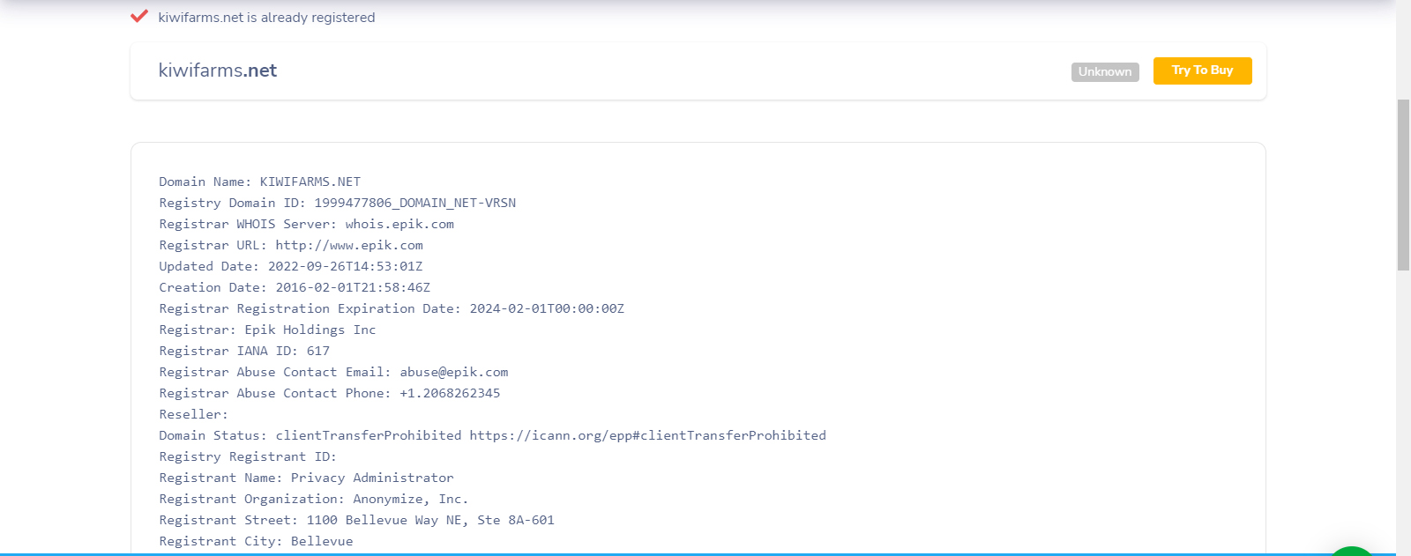Screen dimensions: 1411x556
Task: Click the Unknown status badge
Action: tap(1105, 72)
